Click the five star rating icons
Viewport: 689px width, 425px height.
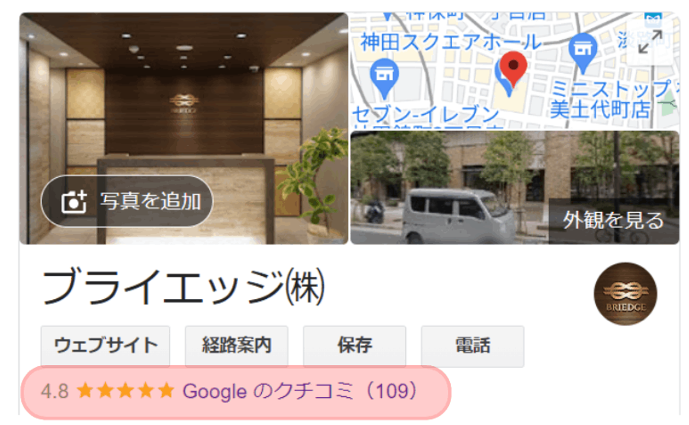coord(125,391)
